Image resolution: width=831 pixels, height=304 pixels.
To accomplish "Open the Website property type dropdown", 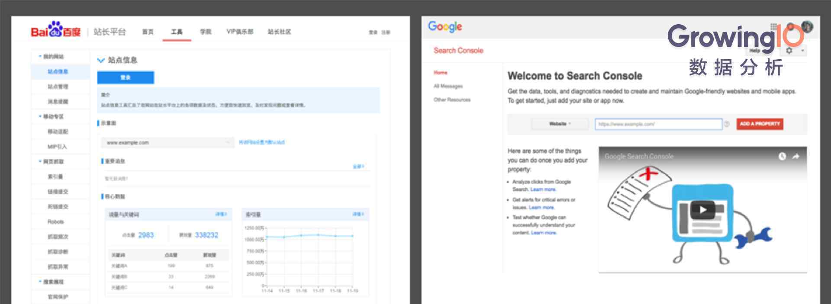I will (560, 124).
